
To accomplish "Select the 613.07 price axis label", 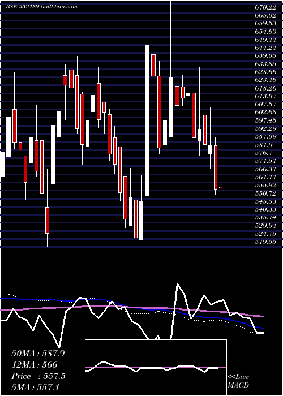I will (x=265, y=96).
